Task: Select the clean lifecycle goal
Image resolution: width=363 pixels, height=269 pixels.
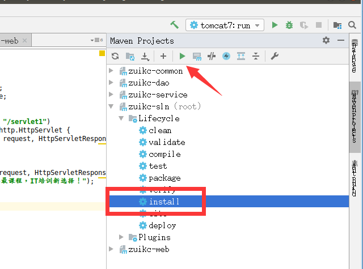Action: coord(160,131)
